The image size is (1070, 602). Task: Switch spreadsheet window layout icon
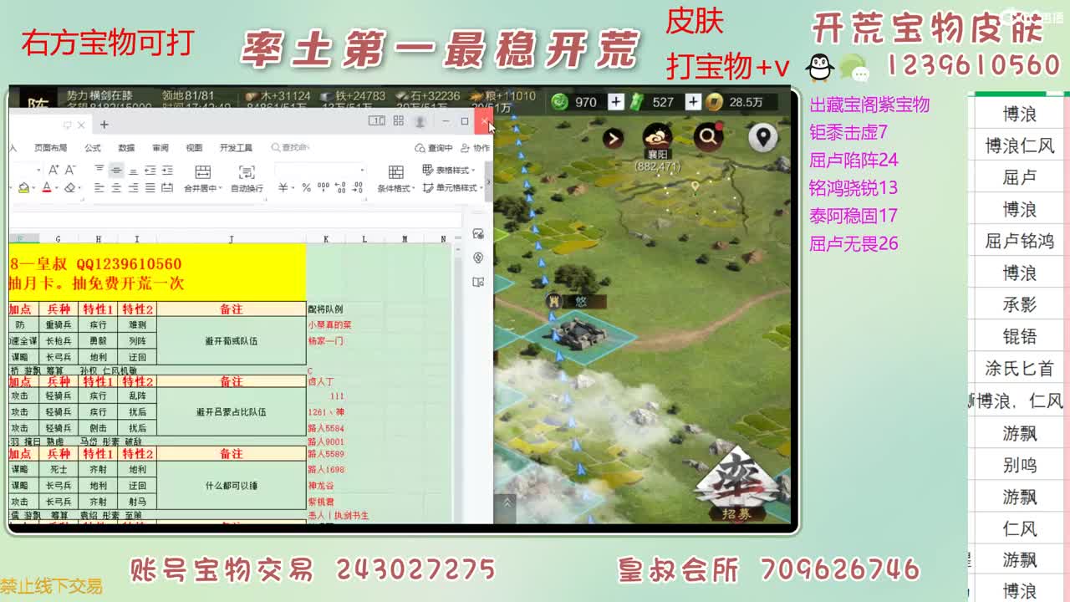tap(376, 121)
